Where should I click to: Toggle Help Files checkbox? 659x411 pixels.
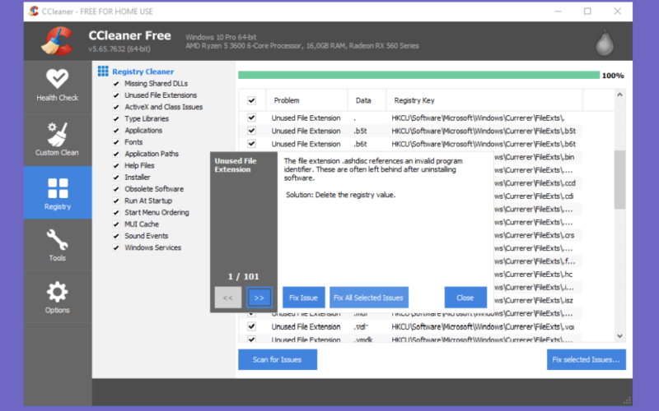(x=116, y=166)
